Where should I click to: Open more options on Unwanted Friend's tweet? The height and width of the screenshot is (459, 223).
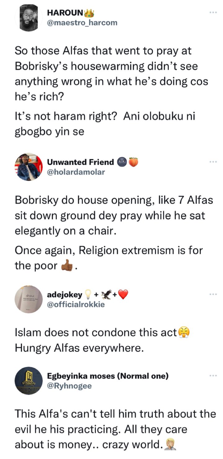[x=212, y=162]
